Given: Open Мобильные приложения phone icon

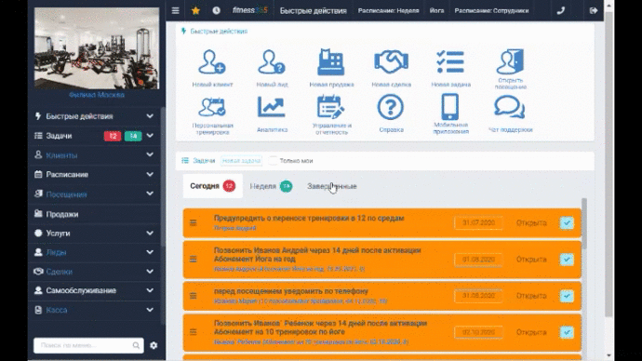Looking at the screenshot, I should coord(450,107).
